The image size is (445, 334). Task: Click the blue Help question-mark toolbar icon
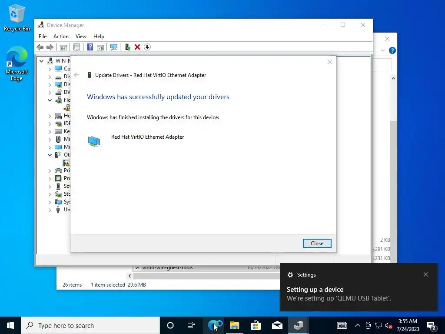90,47
